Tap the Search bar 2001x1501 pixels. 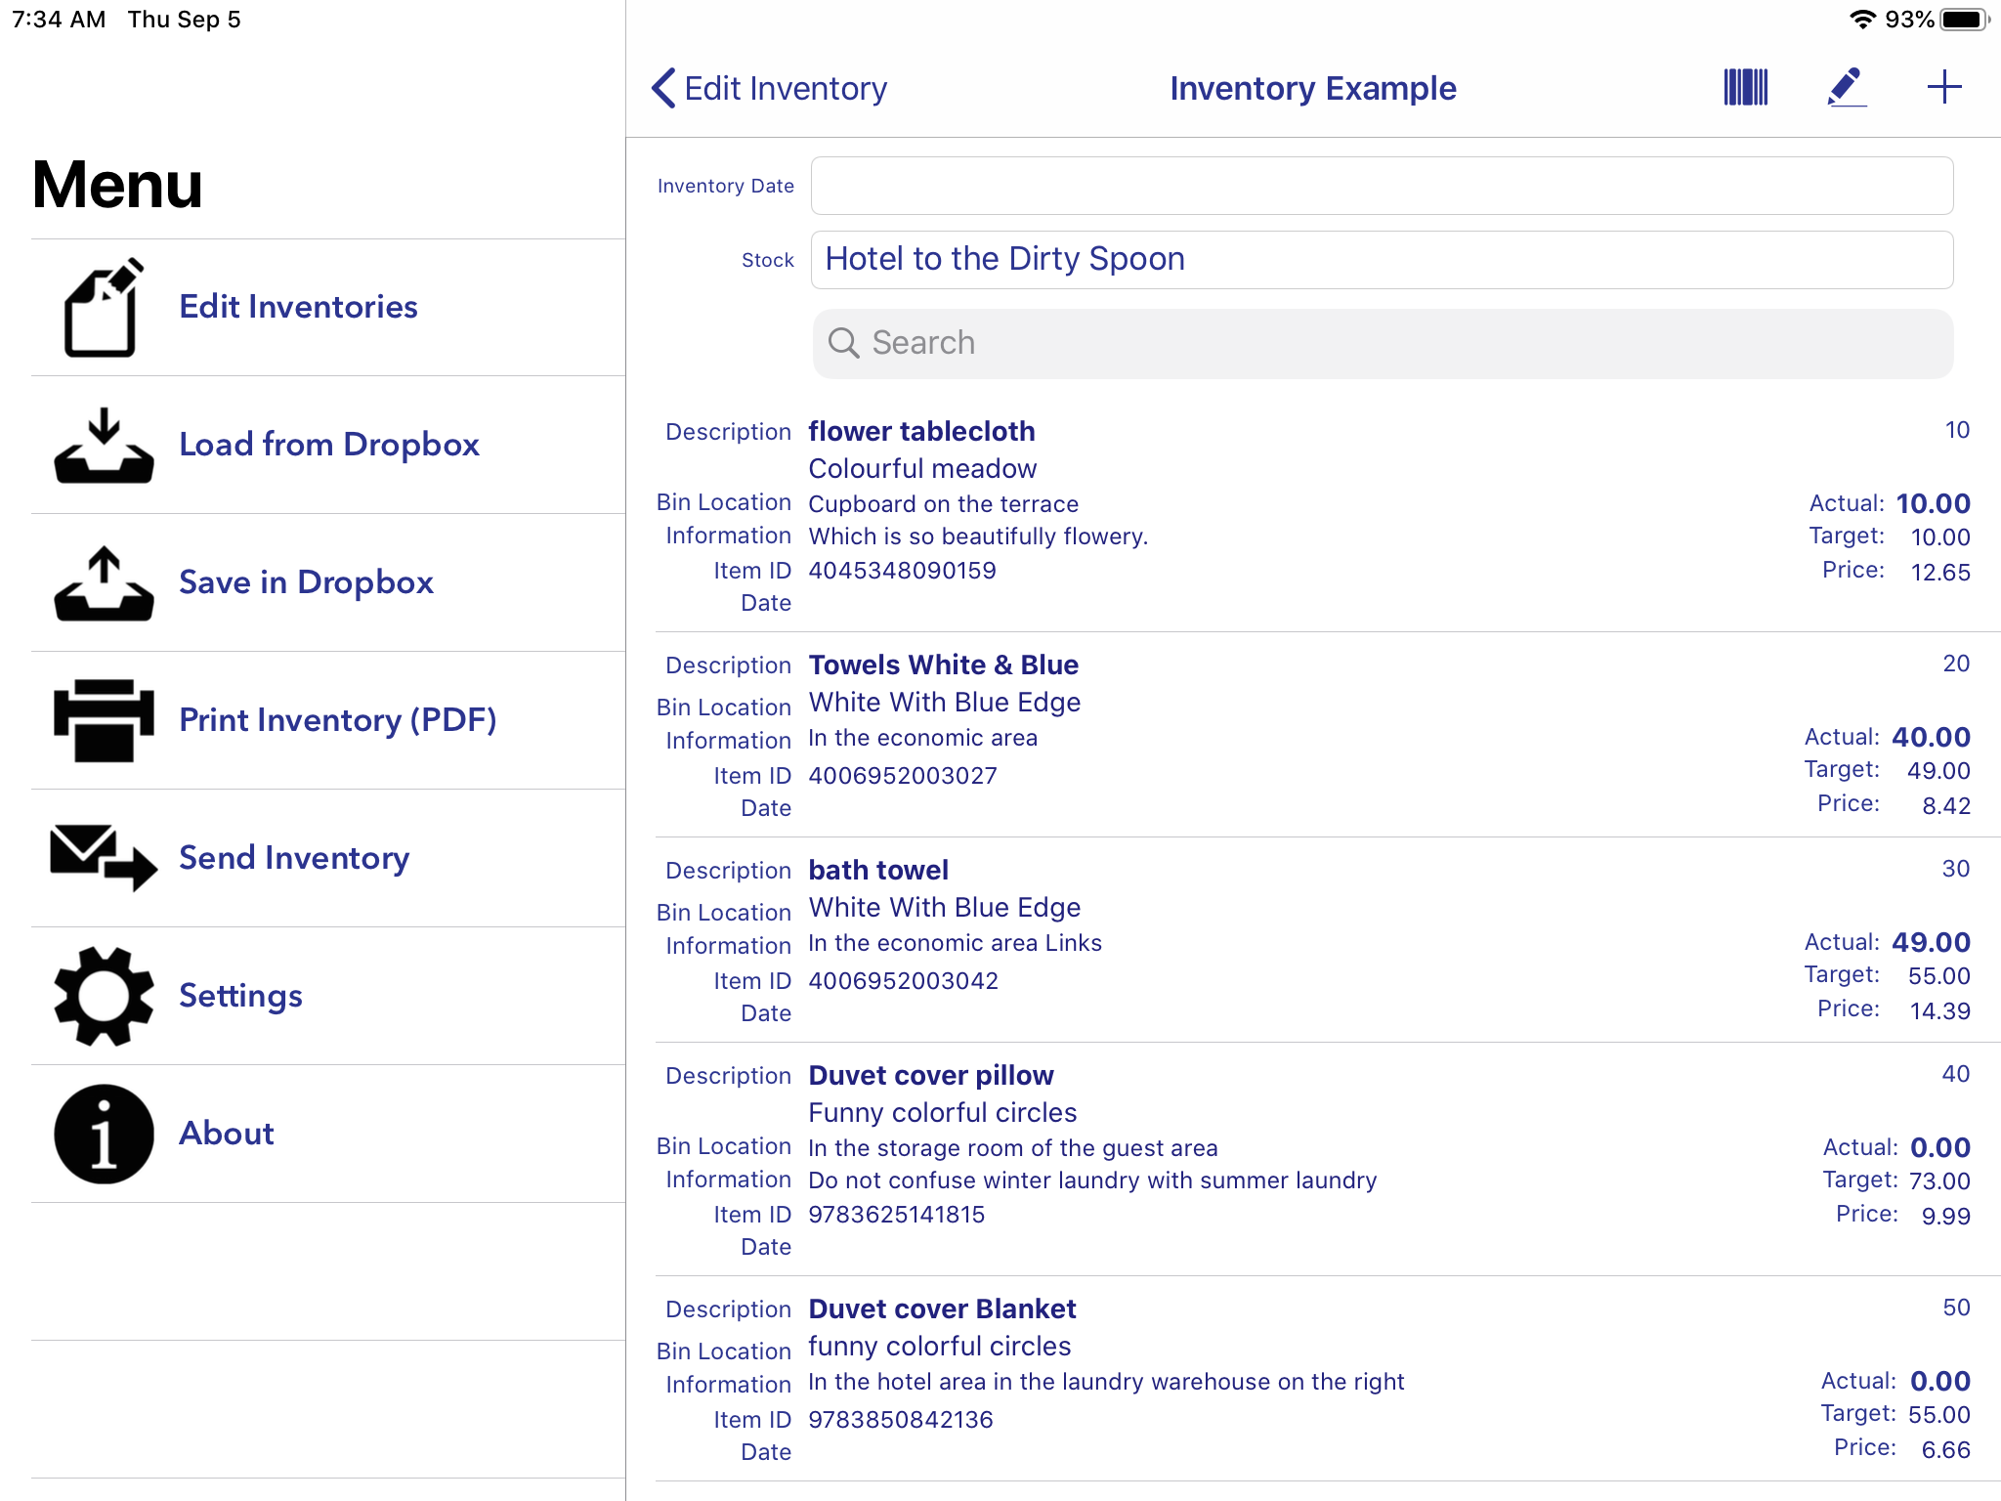pyautogui.click(x=1382, y=343)
